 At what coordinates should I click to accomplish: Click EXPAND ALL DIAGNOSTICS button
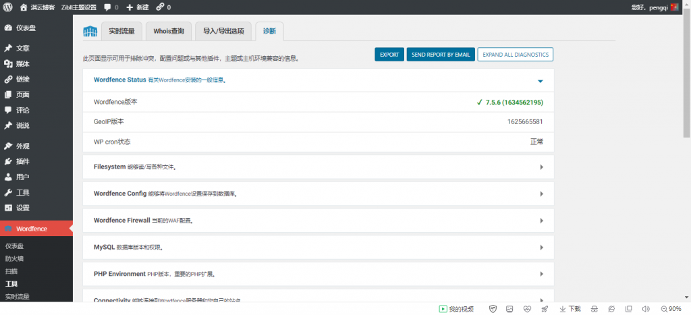pos(516,55)
